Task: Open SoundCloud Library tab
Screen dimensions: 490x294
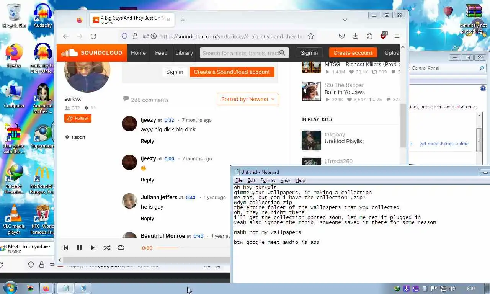Action: (184, 53)
